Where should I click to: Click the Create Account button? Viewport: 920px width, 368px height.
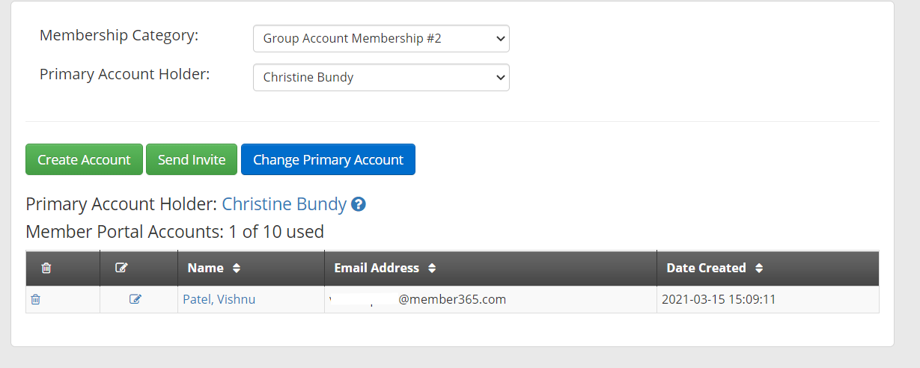[x=84, y=159]
